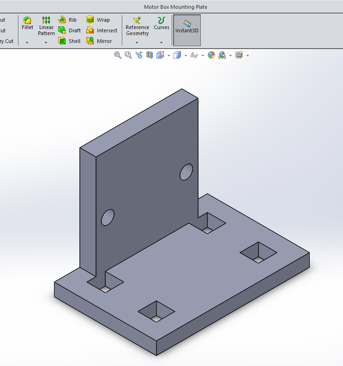The width and height of the screenshot is (343, 366).
Task: Open Edit Appearance color ball
Action: tap(211, 55)
